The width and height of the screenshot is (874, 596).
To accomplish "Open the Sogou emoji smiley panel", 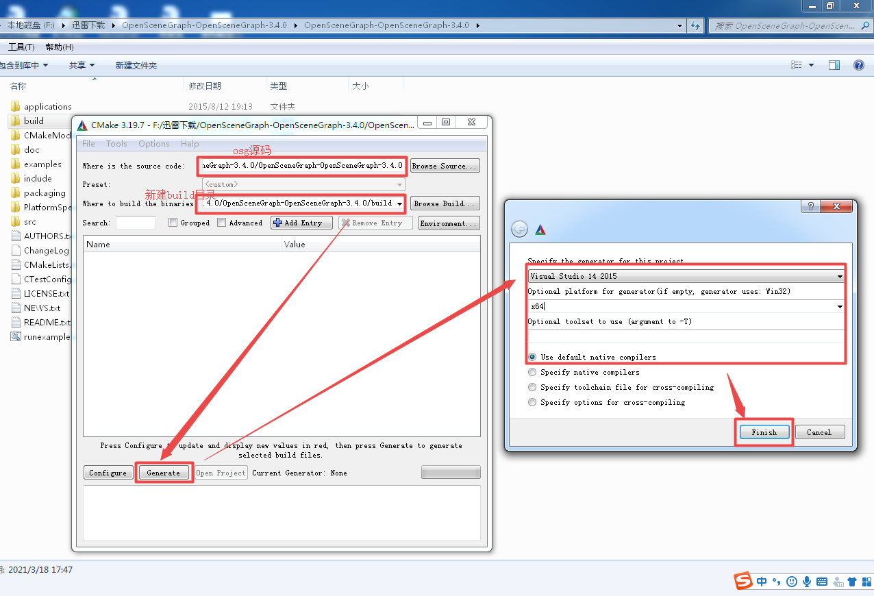I will pos(792,582).
